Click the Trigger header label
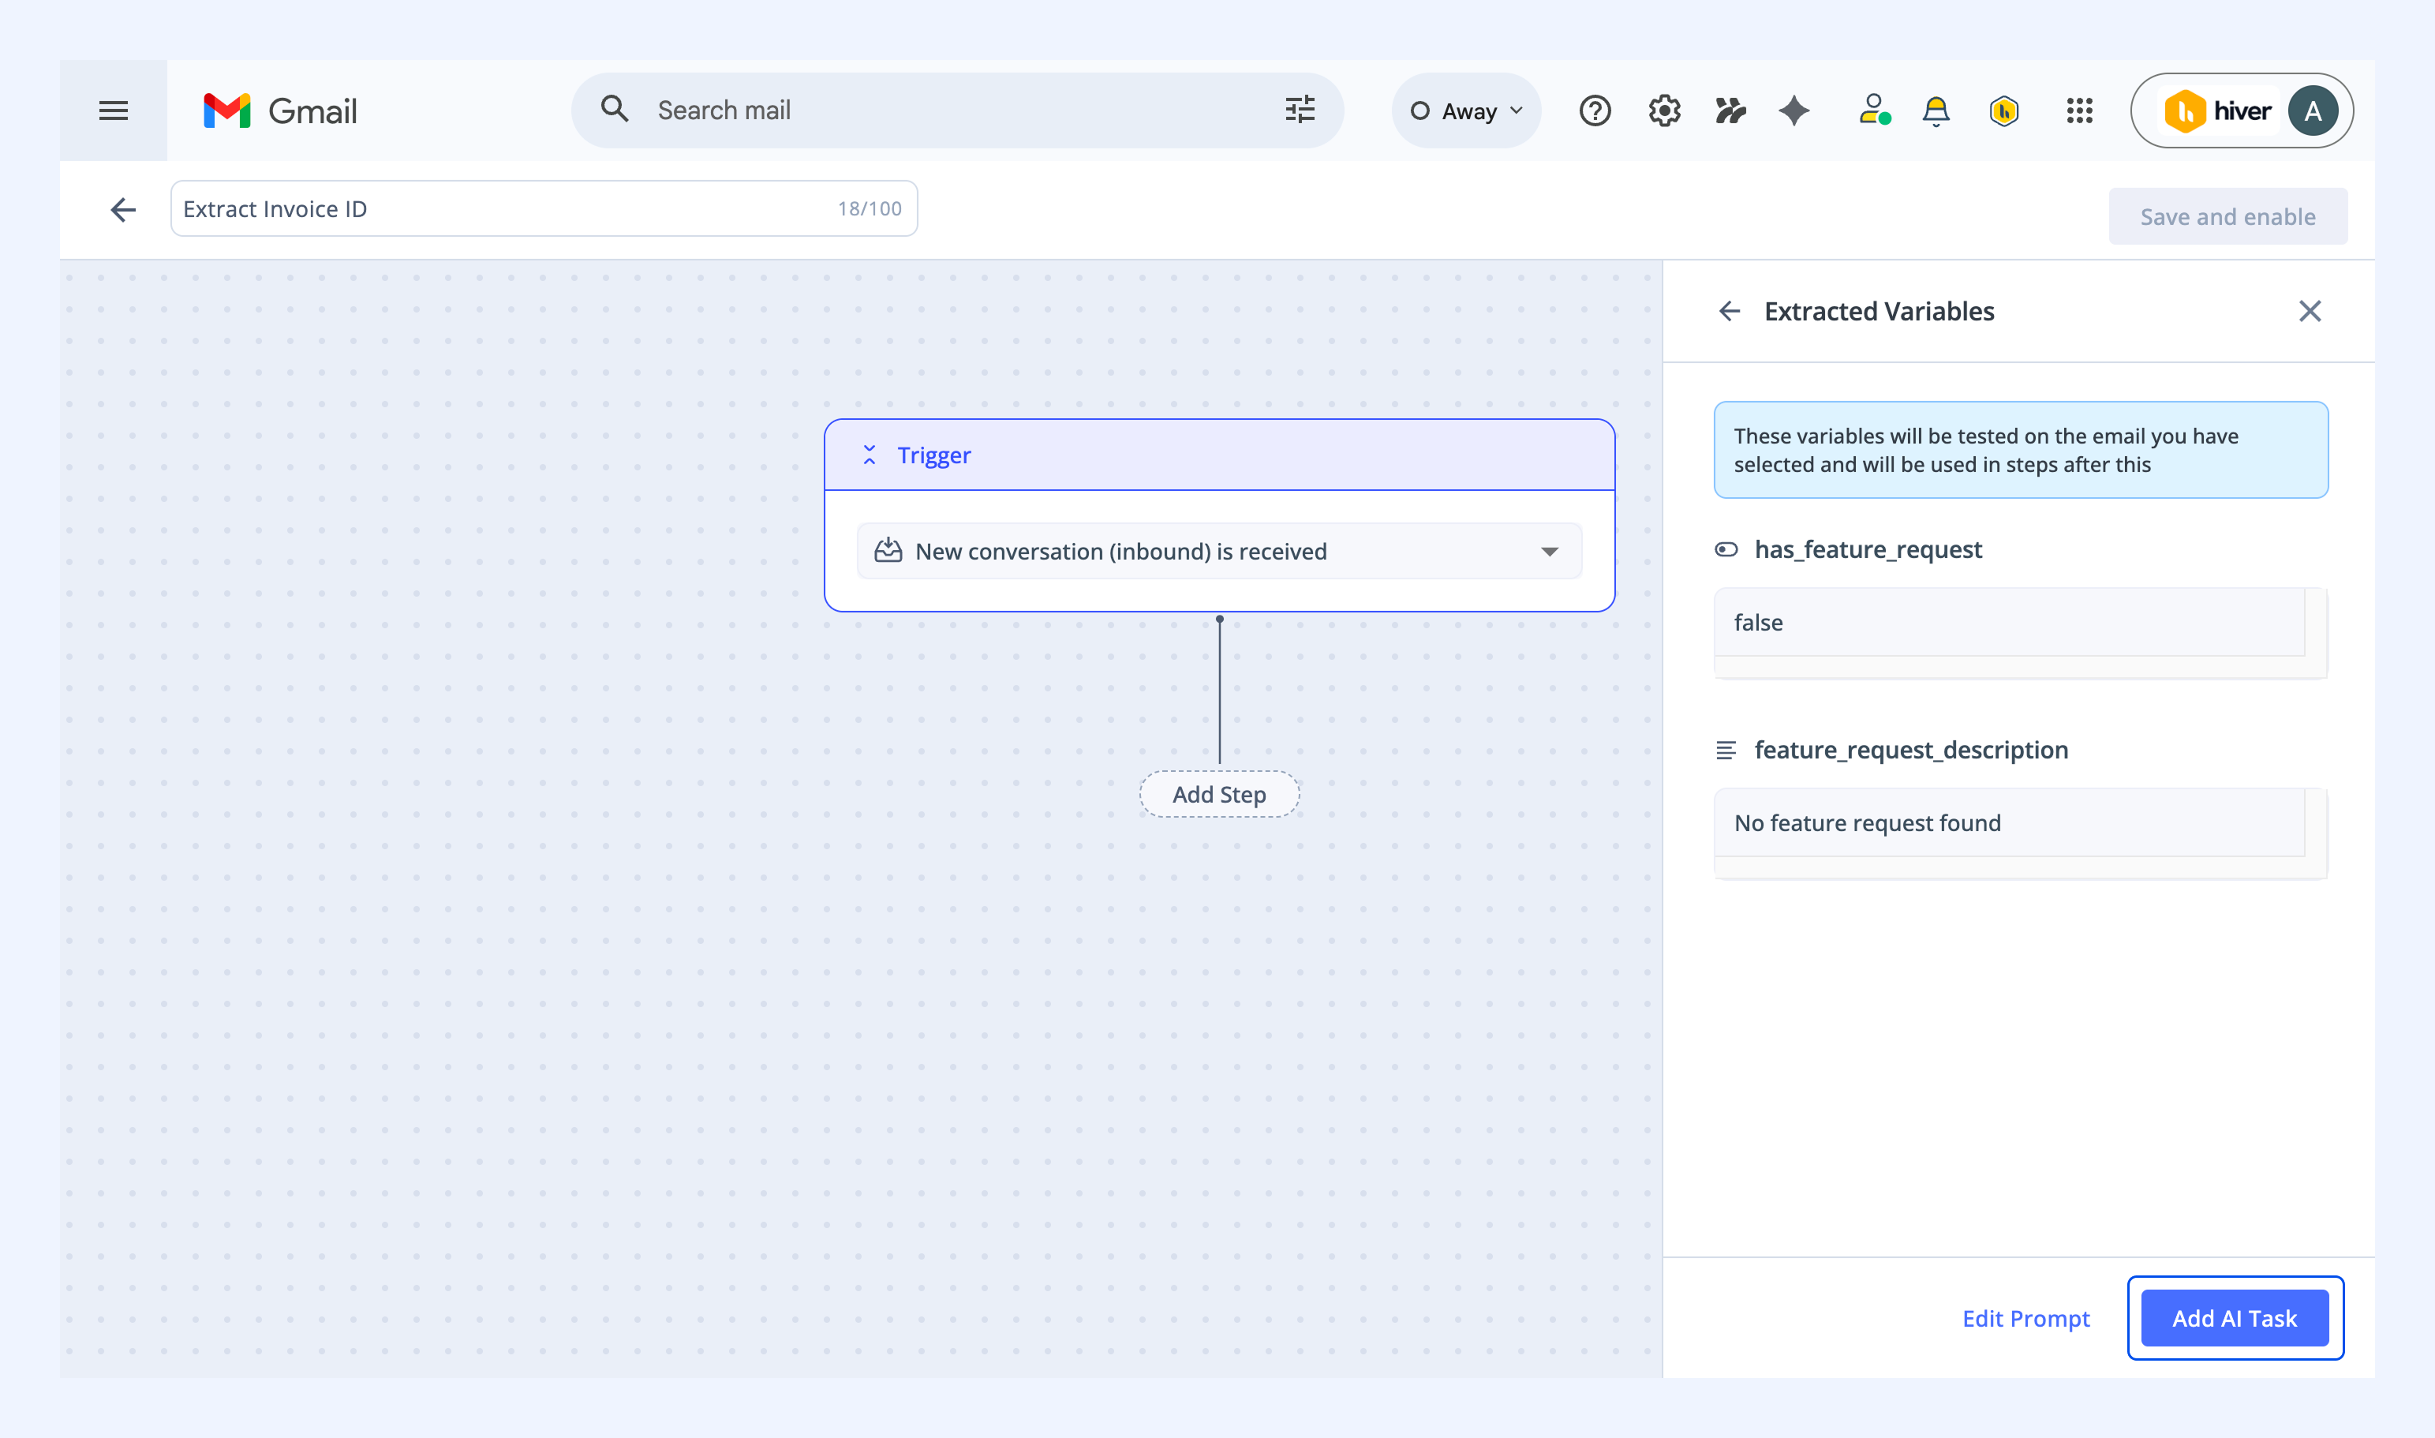The height and width of the screenshot is (1438, 2435). [933, 455]
